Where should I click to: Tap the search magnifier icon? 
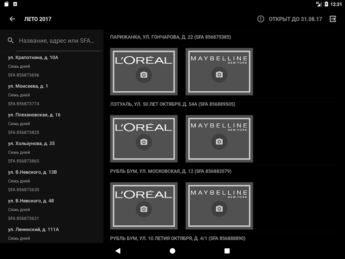[x=11, y=40]
